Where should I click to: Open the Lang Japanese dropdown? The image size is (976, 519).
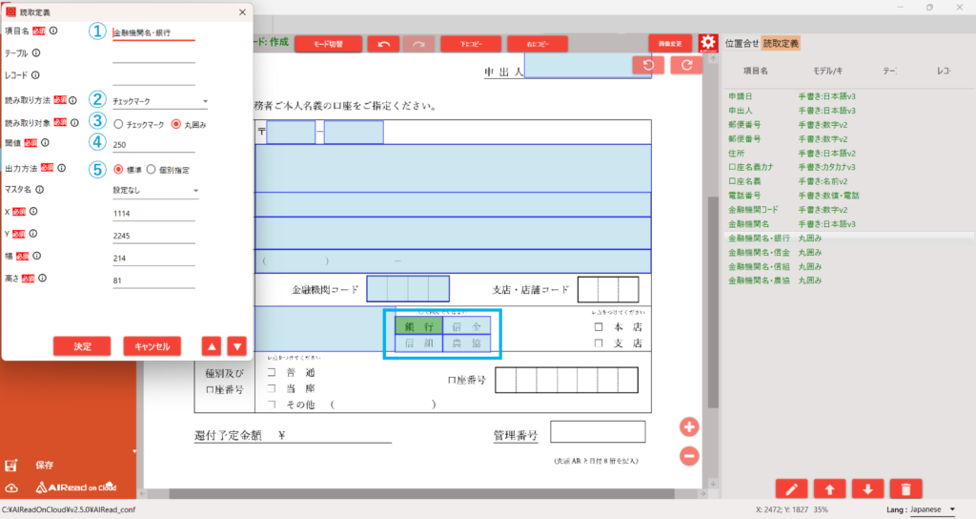932,509
